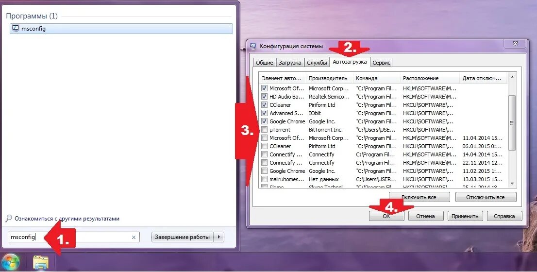Sort by the Команда column header
Image resolution: width=537 pixels, height=272 pixels.
click(x=376, y=78)
